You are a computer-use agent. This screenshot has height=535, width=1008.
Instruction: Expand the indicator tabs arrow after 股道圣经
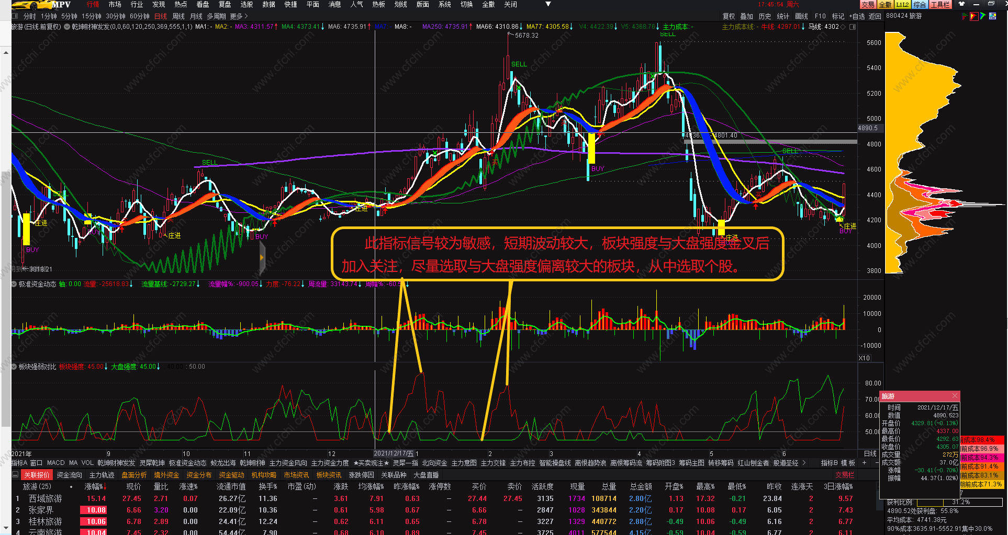pyautogui.click(x=804, y=463)
